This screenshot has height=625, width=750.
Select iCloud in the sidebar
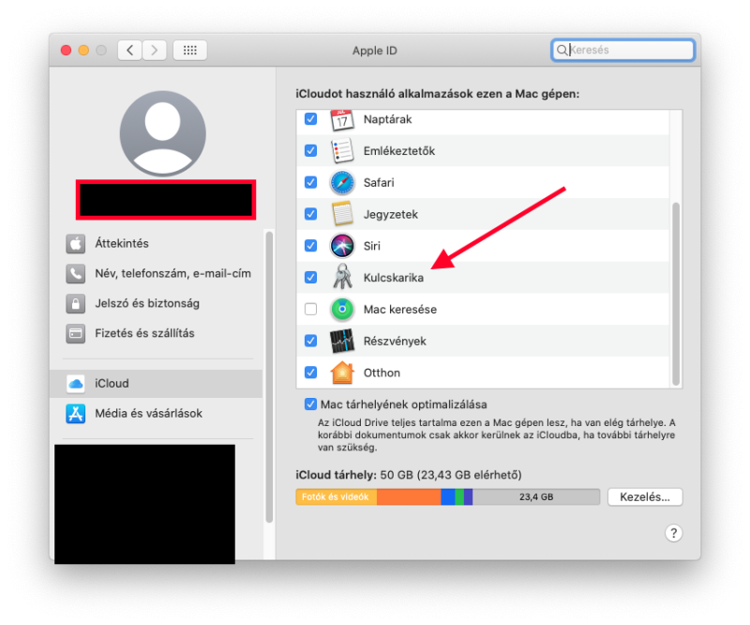[x=156, y=384]
